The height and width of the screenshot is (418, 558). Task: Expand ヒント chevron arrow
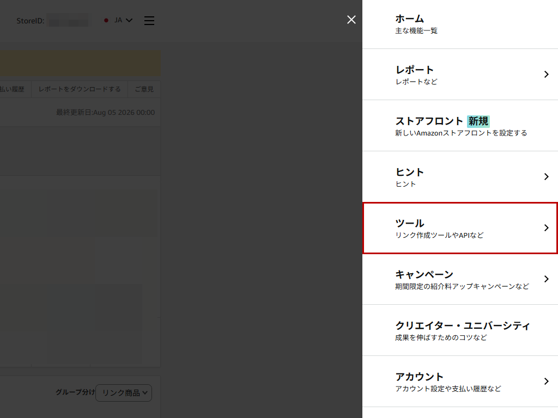coord(546,177)
